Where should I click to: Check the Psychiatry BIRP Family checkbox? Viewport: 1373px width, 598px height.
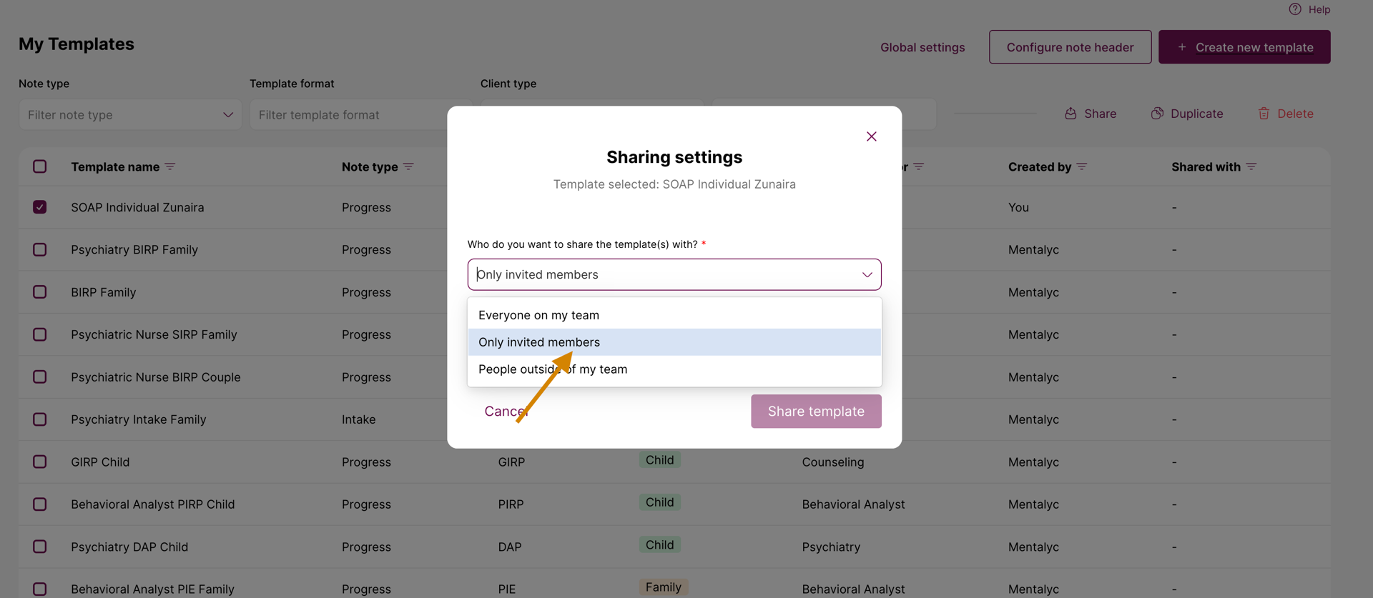point(40,249)
